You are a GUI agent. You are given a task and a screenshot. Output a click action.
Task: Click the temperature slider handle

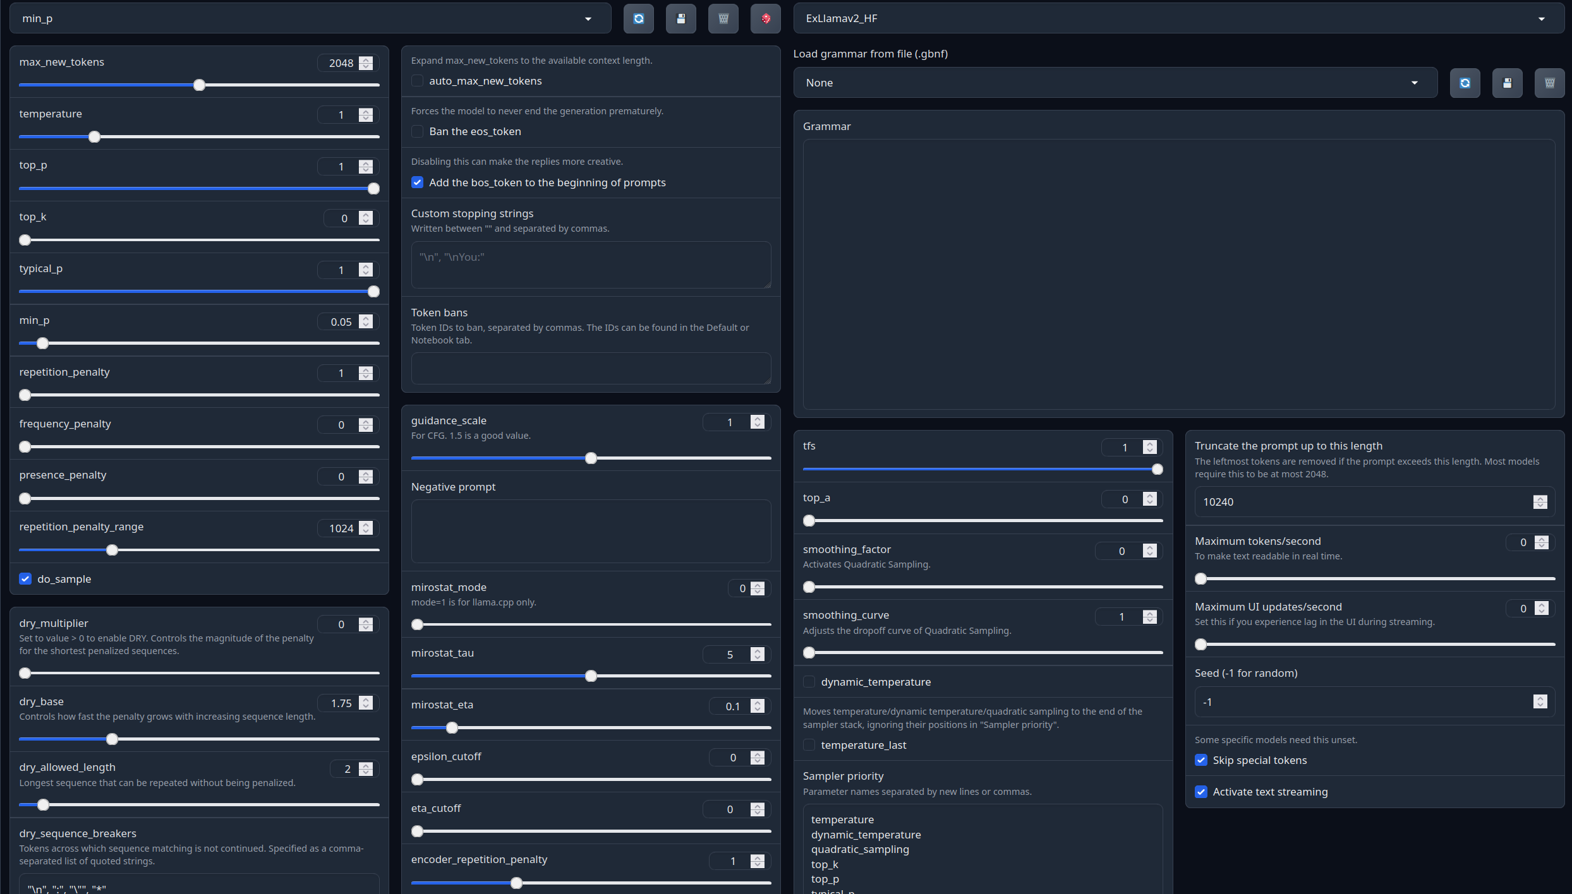(94, 137)
